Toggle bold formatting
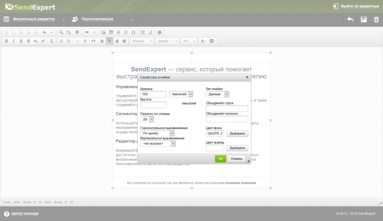The width and height of the screenshot is (383, 221). click(7, 41)
